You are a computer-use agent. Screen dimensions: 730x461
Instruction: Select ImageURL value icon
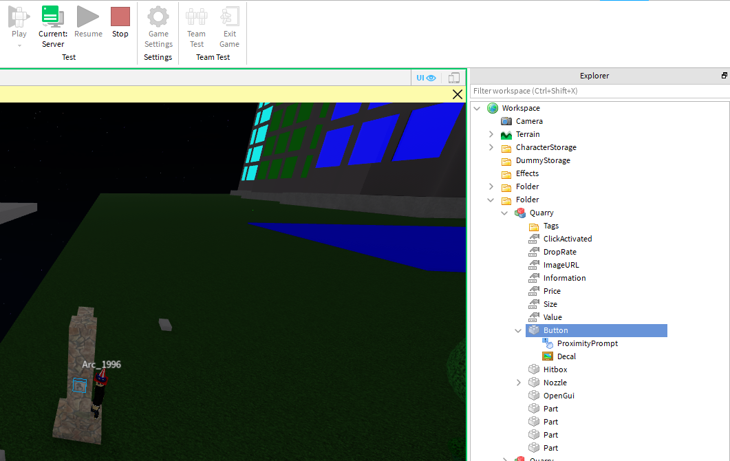click(x=533, y=265)
